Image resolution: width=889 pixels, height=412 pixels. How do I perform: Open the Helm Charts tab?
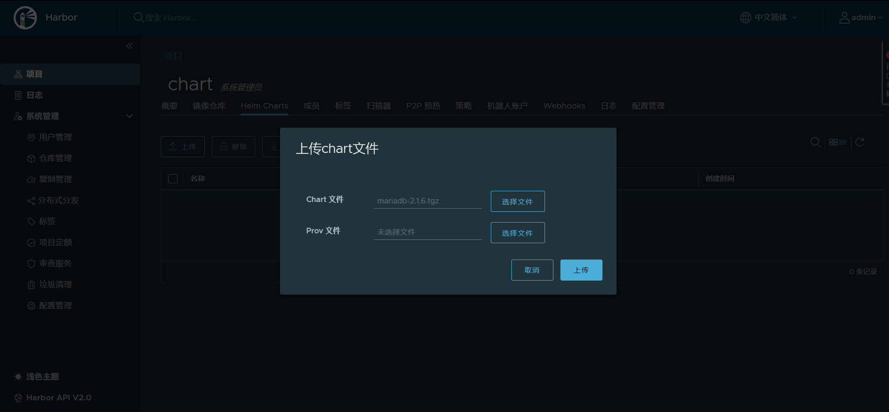point(264,106)
